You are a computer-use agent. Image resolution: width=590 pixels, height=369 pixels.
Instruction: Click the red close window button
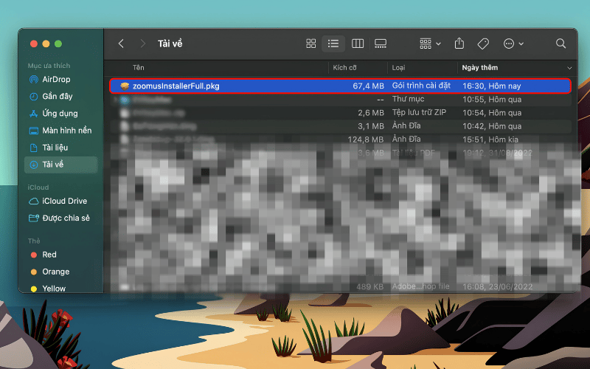tap(34, 44)
